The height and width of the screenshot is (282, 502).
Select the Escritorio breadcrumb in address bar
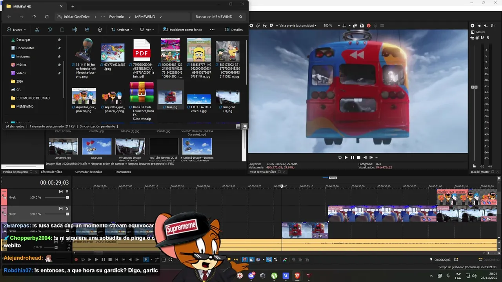tap(117, 17)
